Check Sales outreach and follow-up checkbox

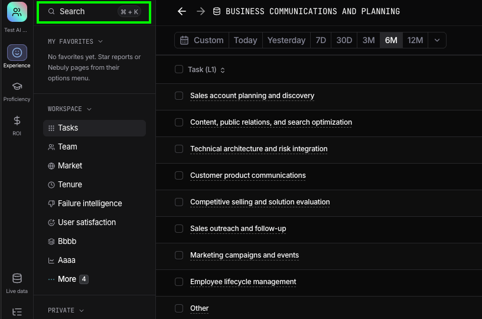179,229
